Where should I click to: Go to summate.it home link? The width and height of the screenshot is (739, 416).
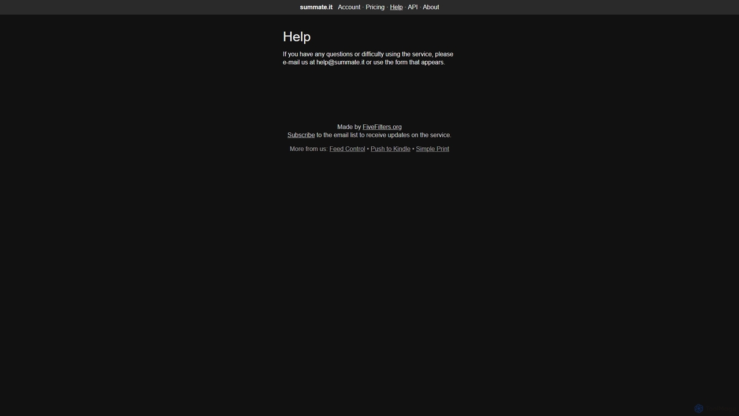click(316, 7)
